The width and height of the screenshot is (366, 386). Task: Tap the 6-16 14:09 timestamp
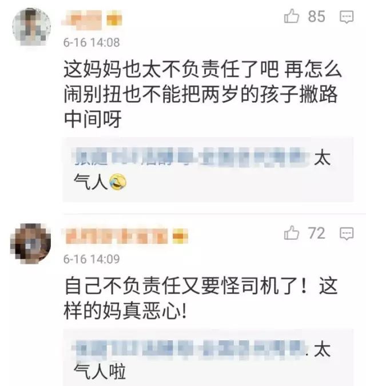[91, 259]
